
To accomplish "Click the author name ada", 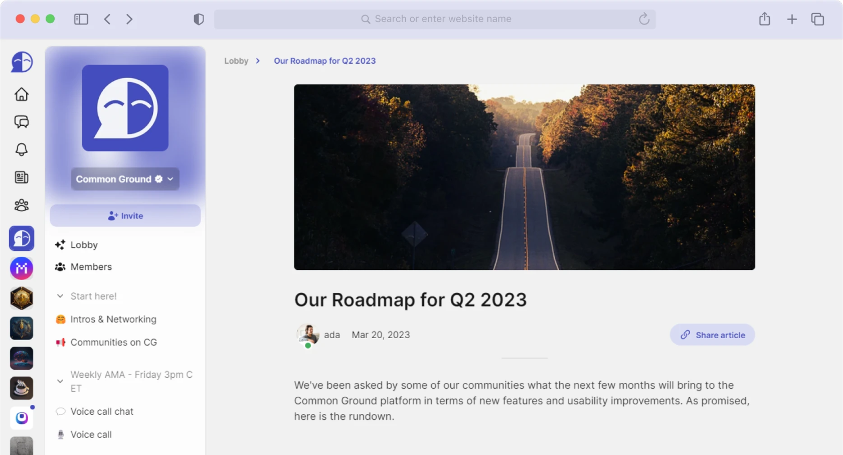I will pyautogui.click(x=332, y=335).
